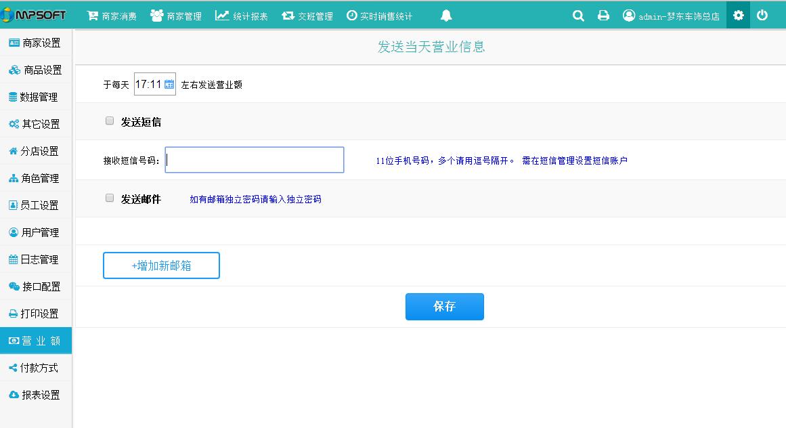Open the 统计报表 top menu
The width and height of the screenshot is (786, 428).
tap(242, 16)
